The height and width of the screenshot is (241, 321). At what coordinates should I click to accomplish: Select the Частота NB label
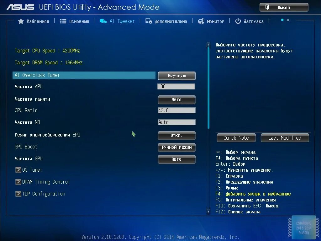tap(28, 122)
